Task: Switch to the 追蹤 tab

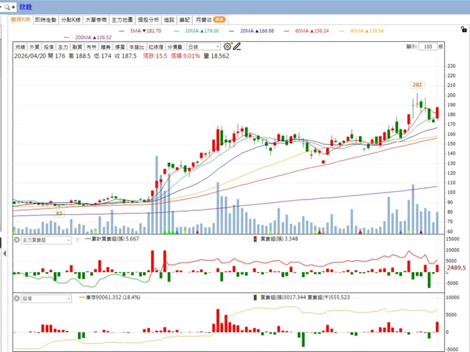Action: click(x=169, y=20)
